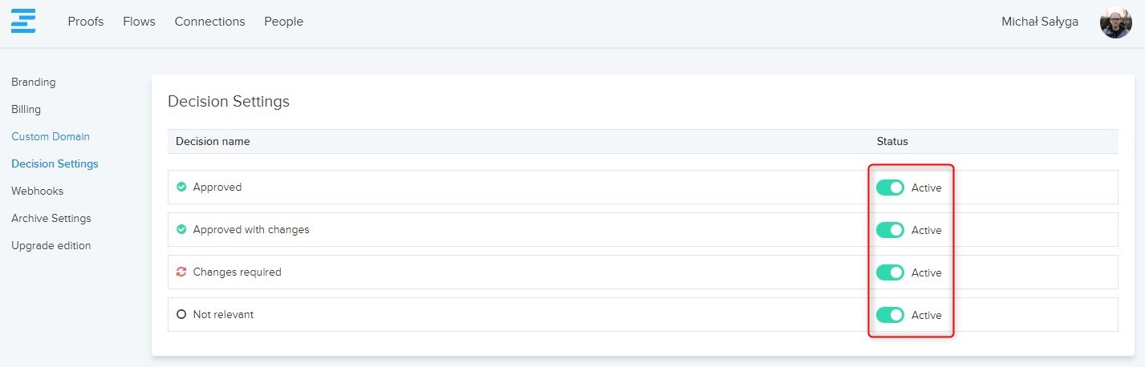
Task: Open the People page
Action: pyautogui.click(x=283, y=22)
